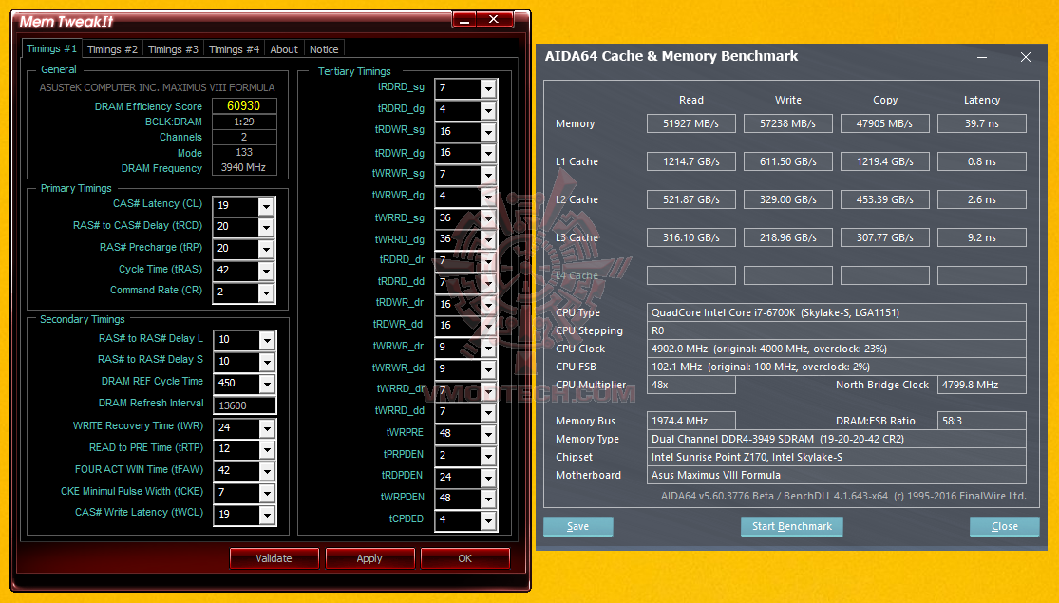The height and width of the screenshot is (603, 1059).
Task: Open WRITE Recovery Time (tWR) dropdown
Action: [268, 427]
